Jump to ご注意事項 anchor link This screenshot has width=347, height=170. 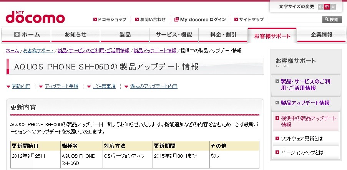(104, 86)
